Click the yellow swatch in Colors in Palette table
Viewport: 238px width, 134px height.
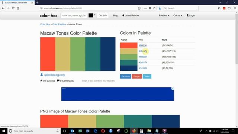click(129, 51)
